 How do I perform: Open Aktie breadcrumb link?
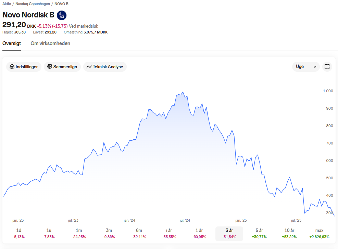click(7, 4)
